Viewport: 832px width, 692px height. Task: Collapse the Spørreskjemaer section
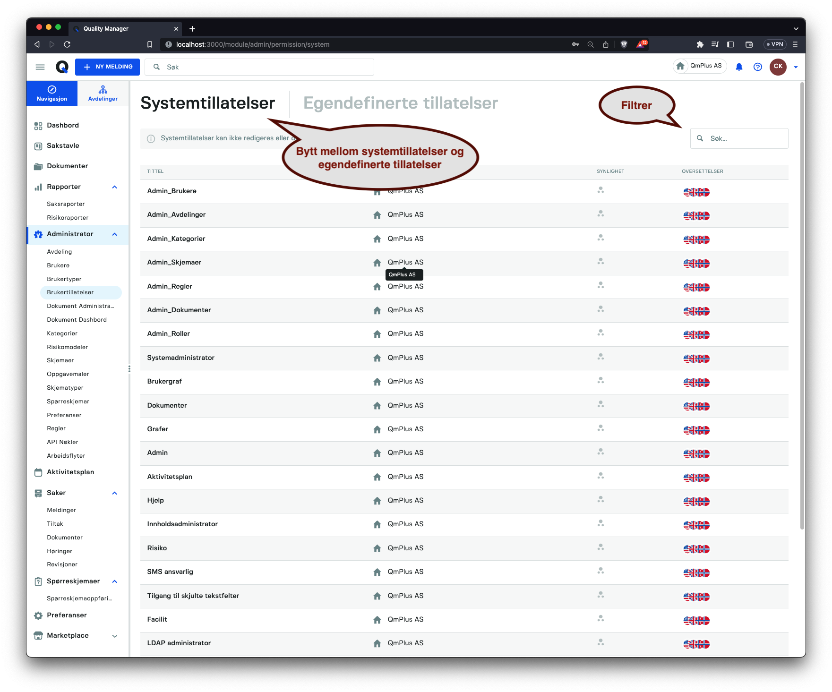(114, 581)
